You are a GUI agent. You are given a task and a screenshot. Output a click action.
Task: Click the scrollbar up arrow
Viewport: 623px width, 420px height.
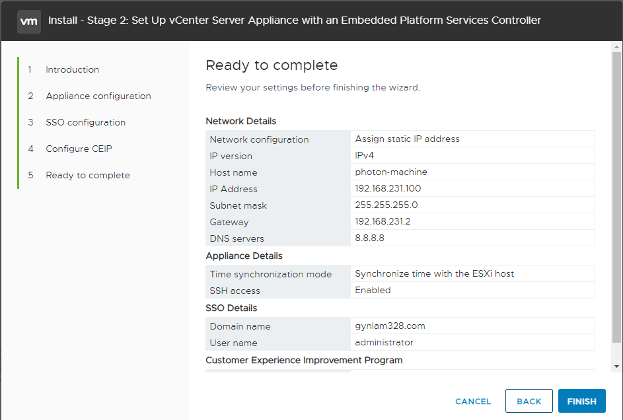tap(616, 48)
